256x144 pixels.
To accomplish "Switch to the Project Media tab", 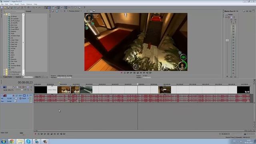I will (8, 77).
